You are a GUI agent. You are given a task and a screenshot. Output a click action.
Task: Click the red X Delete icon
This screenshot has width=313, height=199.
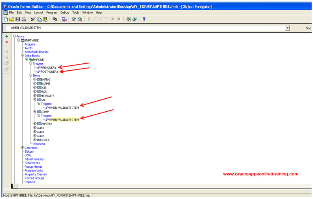tap(7, 42)
